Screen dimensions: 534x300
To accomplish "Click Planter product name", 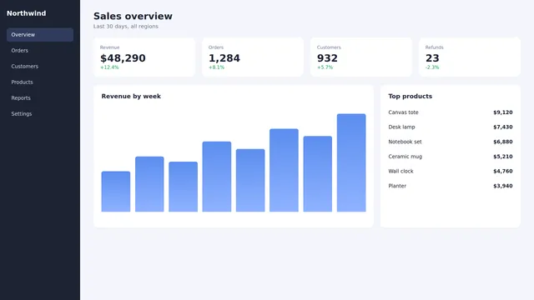I will [397, 186].
